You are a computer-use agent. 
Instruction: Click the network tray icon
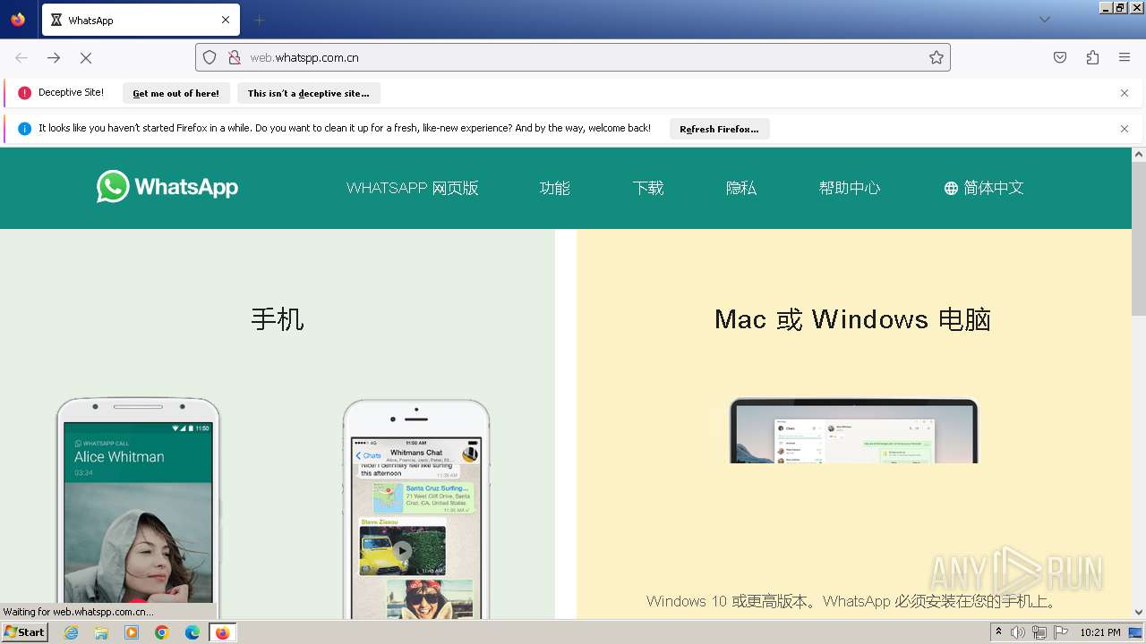[x=1039, y=632]
